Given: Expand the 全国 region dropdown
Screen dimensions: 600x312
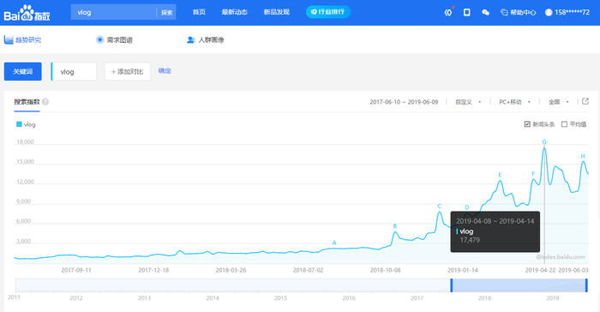Looking at the screenshot, I should (x=559, y=102).
